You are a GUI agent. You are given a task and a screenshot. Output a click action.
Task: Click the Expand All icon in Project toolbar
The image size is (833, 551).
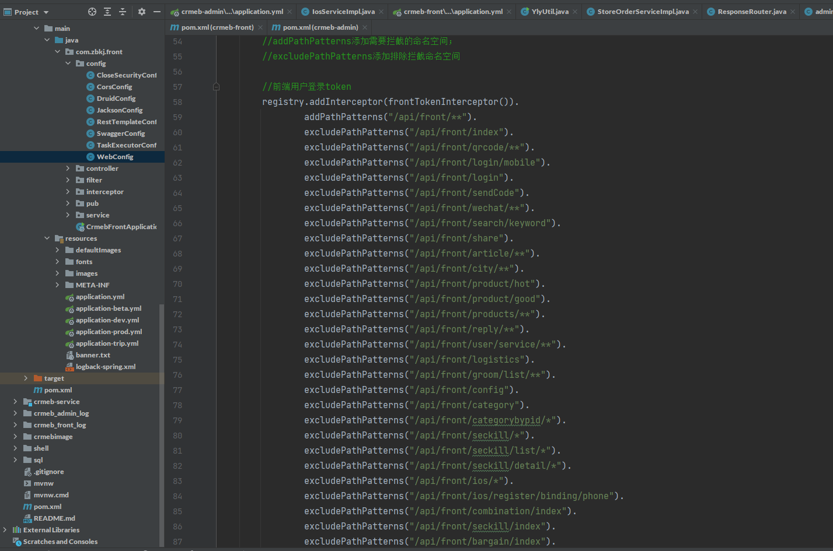point(107,12)
